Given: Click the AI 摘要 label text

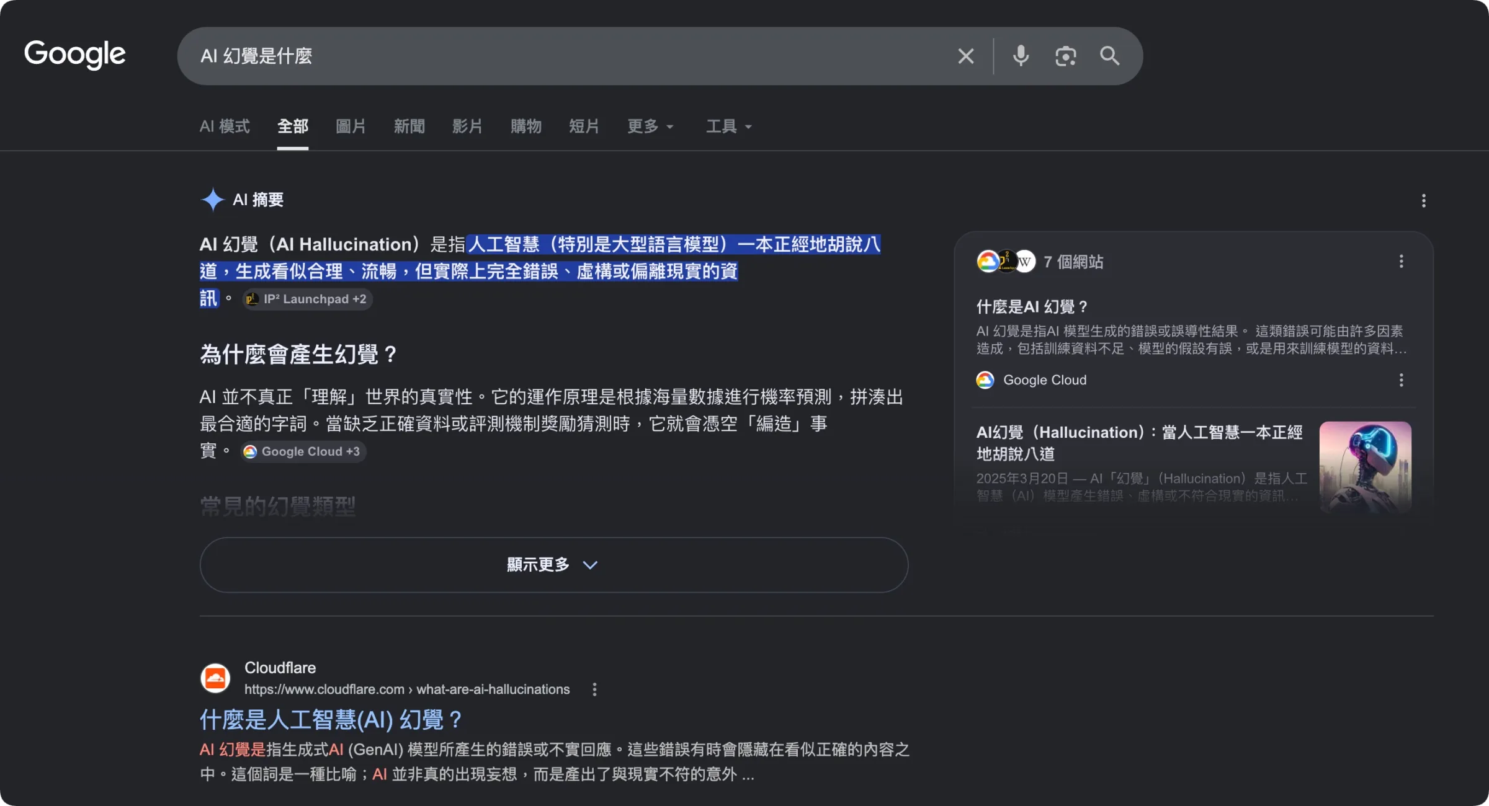Looking at the screenshot, I should tap(258, 200).
